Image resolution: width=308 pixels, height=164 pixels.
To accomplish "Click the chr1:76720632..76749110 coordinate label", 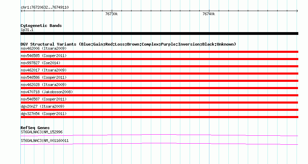I will 45,8.
